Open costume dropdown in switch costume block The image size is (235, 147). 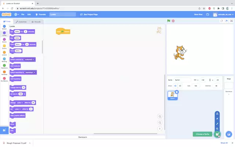29,60
